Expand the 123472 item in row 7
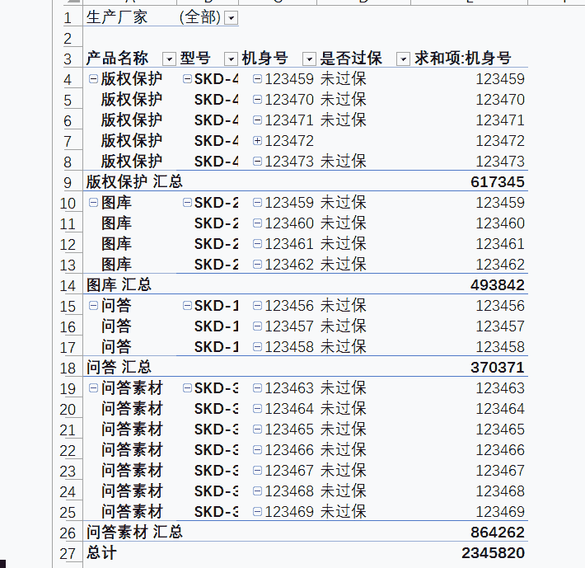The height and width of the screenshot is (568, 585). tap(257, 141)
